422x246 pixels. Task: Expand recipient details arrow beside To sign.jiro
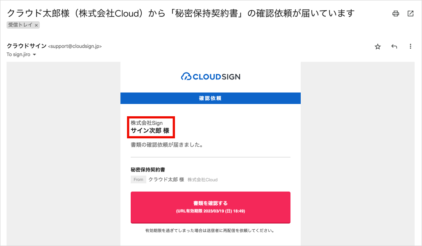34,55
